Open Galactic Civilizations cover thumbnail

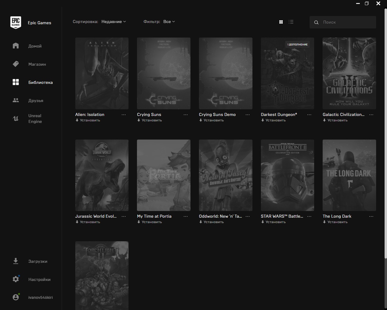point(349,73)
